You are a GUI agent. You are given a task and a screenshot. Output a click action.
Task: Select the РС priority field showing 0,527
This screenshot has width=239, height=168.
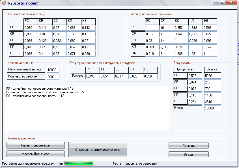(x=195, y=76)
